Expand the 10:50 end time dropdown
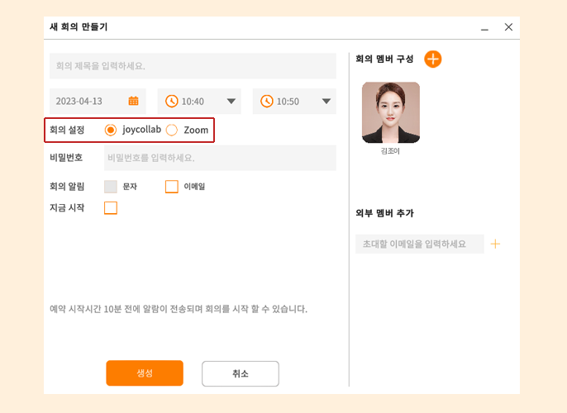 [x=326, y=101]
